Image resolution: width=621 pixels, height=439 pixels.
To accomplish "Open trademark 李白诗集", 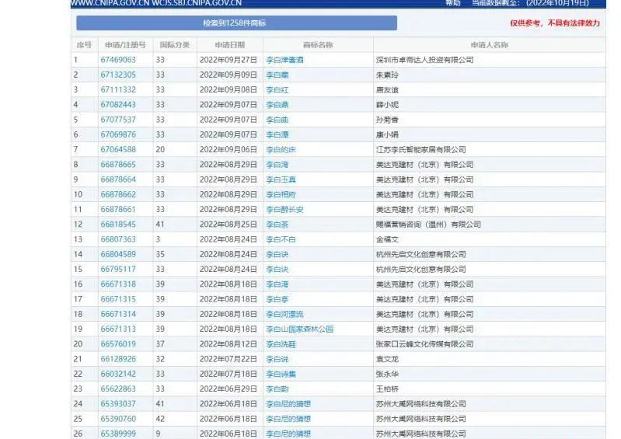I will 281,374.
